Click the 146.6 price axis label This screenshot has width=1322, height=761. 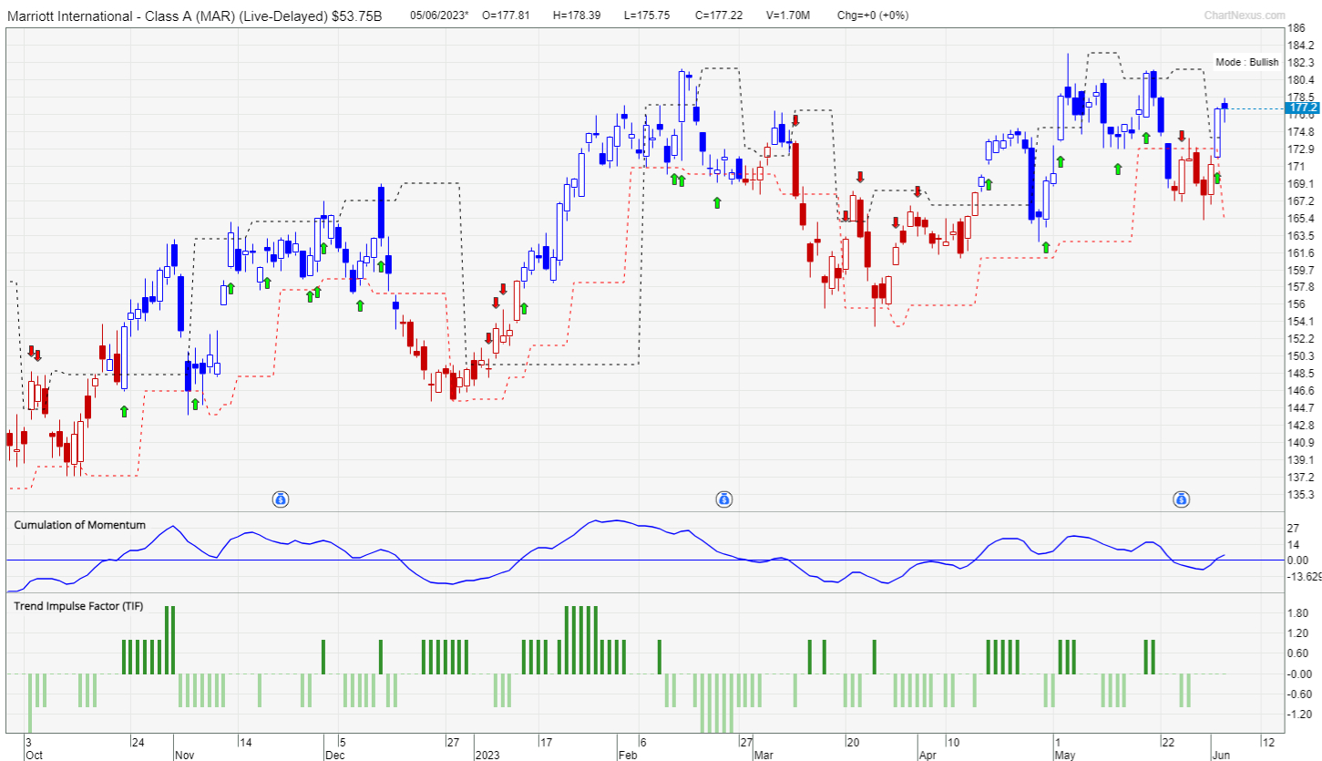1300,391
